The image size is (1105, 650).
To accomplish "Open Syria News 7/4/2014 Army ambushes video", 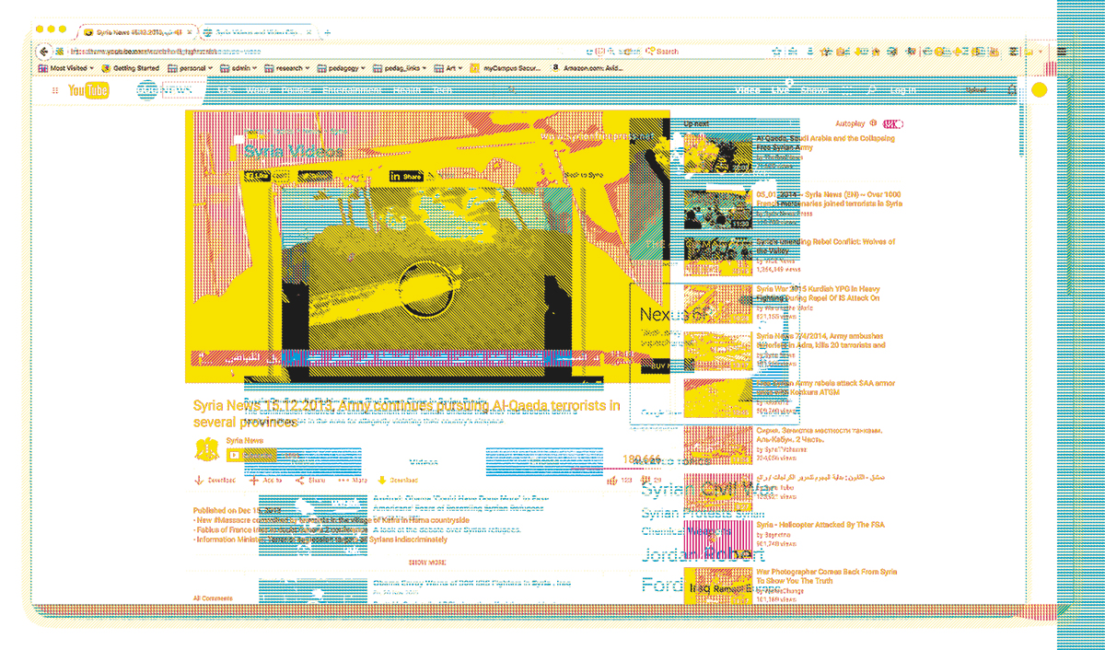I will click(x=718, y=350).
